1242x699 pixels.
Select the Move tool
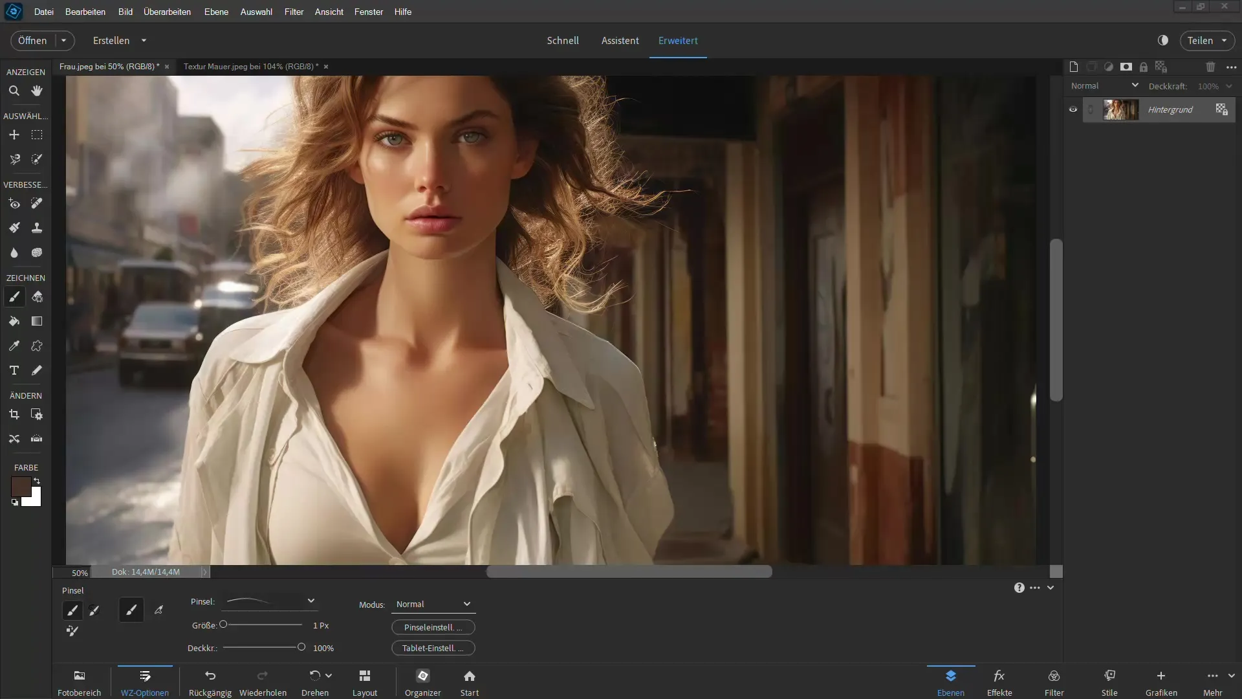14,134
